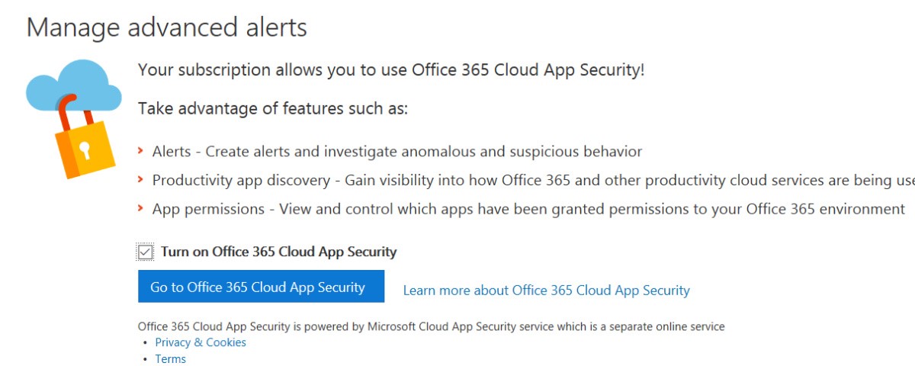Click the bullet dot before Privacy & Cookies
Screen dimensions: 915x366
pyautogui.click(x=145, y=343)
